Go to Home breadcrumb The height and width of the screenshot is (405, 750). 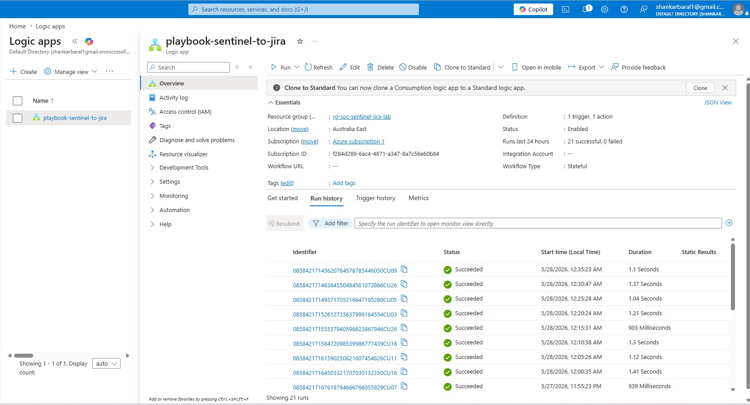(x=18, y=26)
